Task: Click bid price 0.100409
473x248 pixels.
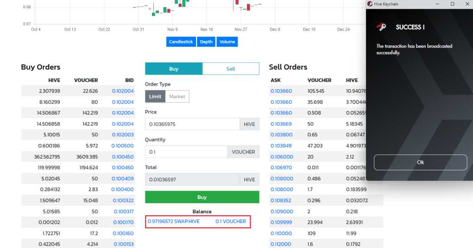Action: [x=123, y=179]
